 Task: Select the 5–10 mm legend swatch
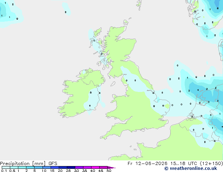click(38, 167)
